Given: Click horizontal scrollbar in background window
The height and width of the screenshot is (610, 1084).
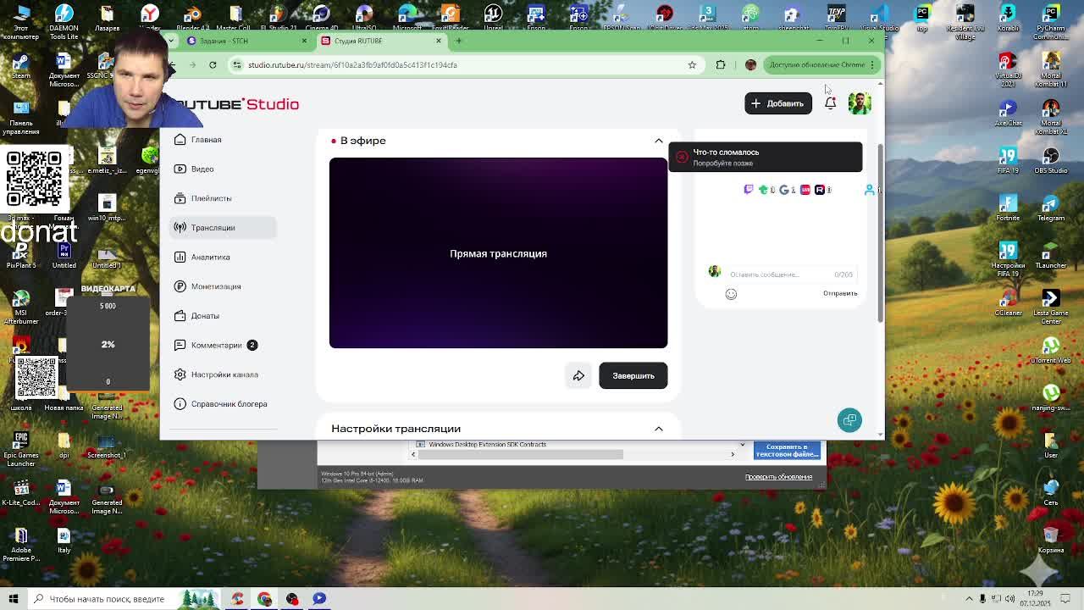Looking at the screenshot, I should (521, 454).
